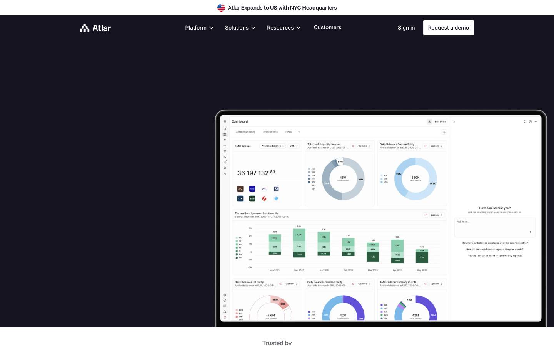Viewport: 554px width, 346px height.
Task: Click the JPM bank logo
Action: (240, 189)
